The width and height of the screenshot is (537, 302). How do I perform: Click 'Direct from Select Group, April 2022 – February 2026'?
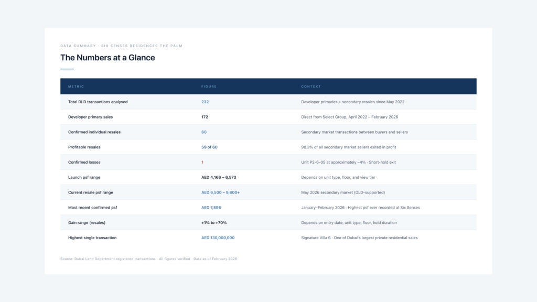(x=349, y=117)
